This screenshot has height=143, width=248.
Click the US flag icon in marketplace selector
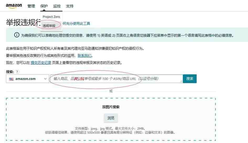pos(11,79)
